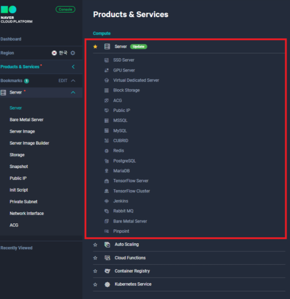
Task: Click the green Update badge
Action: (x=139, y=46)
